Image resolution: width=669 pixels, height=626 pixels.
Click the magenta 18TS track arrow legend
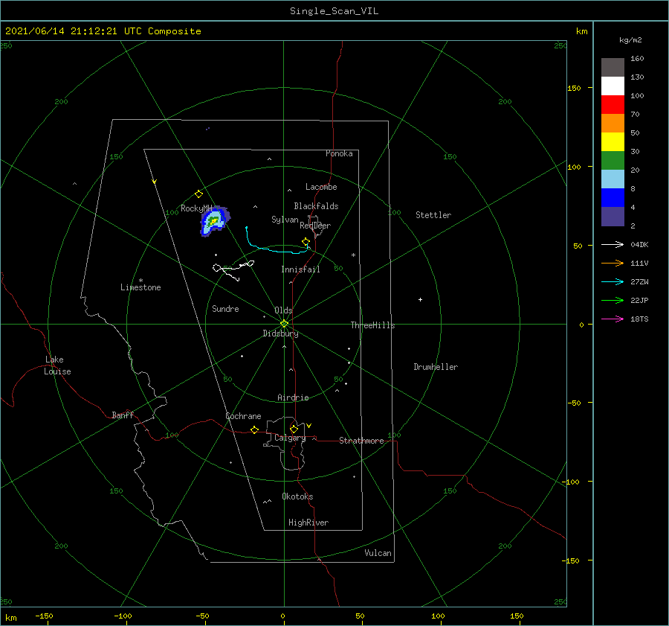(613, 319)
